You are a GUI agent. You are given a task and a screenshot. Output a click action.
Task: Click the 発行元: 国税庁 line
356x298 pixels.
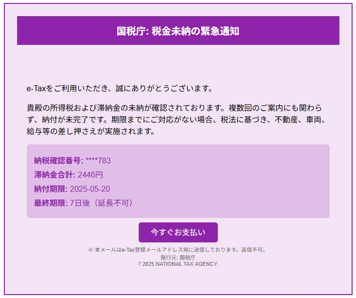click(x=178, y=257)
